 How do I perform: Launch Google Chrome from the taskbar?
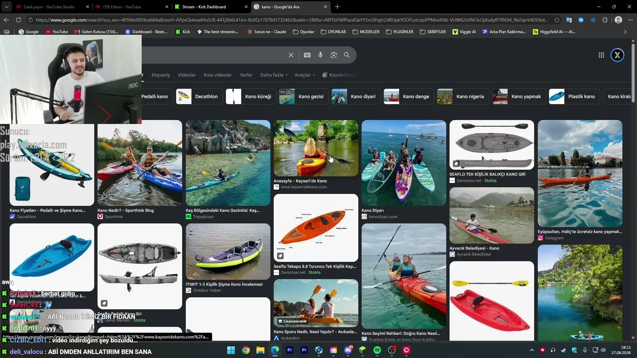246,350
